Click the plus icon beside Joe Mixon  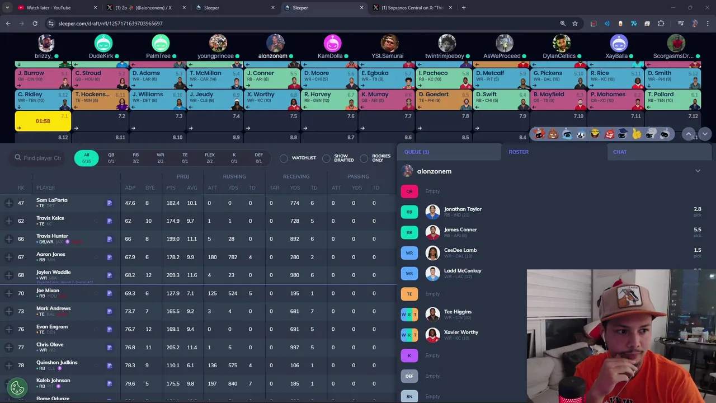coord(8,293)
